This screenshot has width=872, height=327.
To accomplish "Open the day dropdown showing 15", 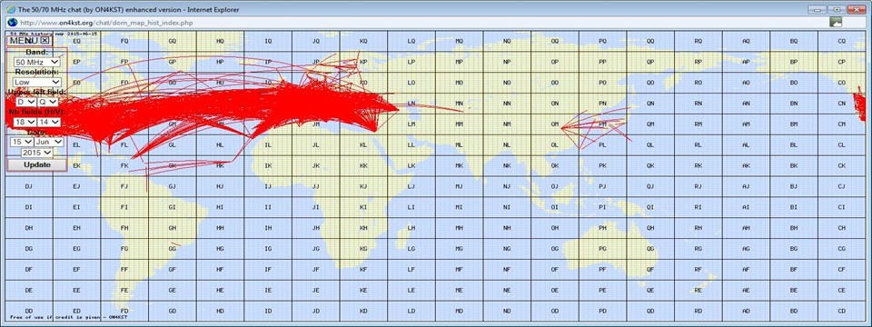I will tap(22, 142).
